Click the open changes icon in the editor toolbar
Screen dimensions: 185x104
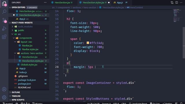pyautogui.click(x=172, y=3)
